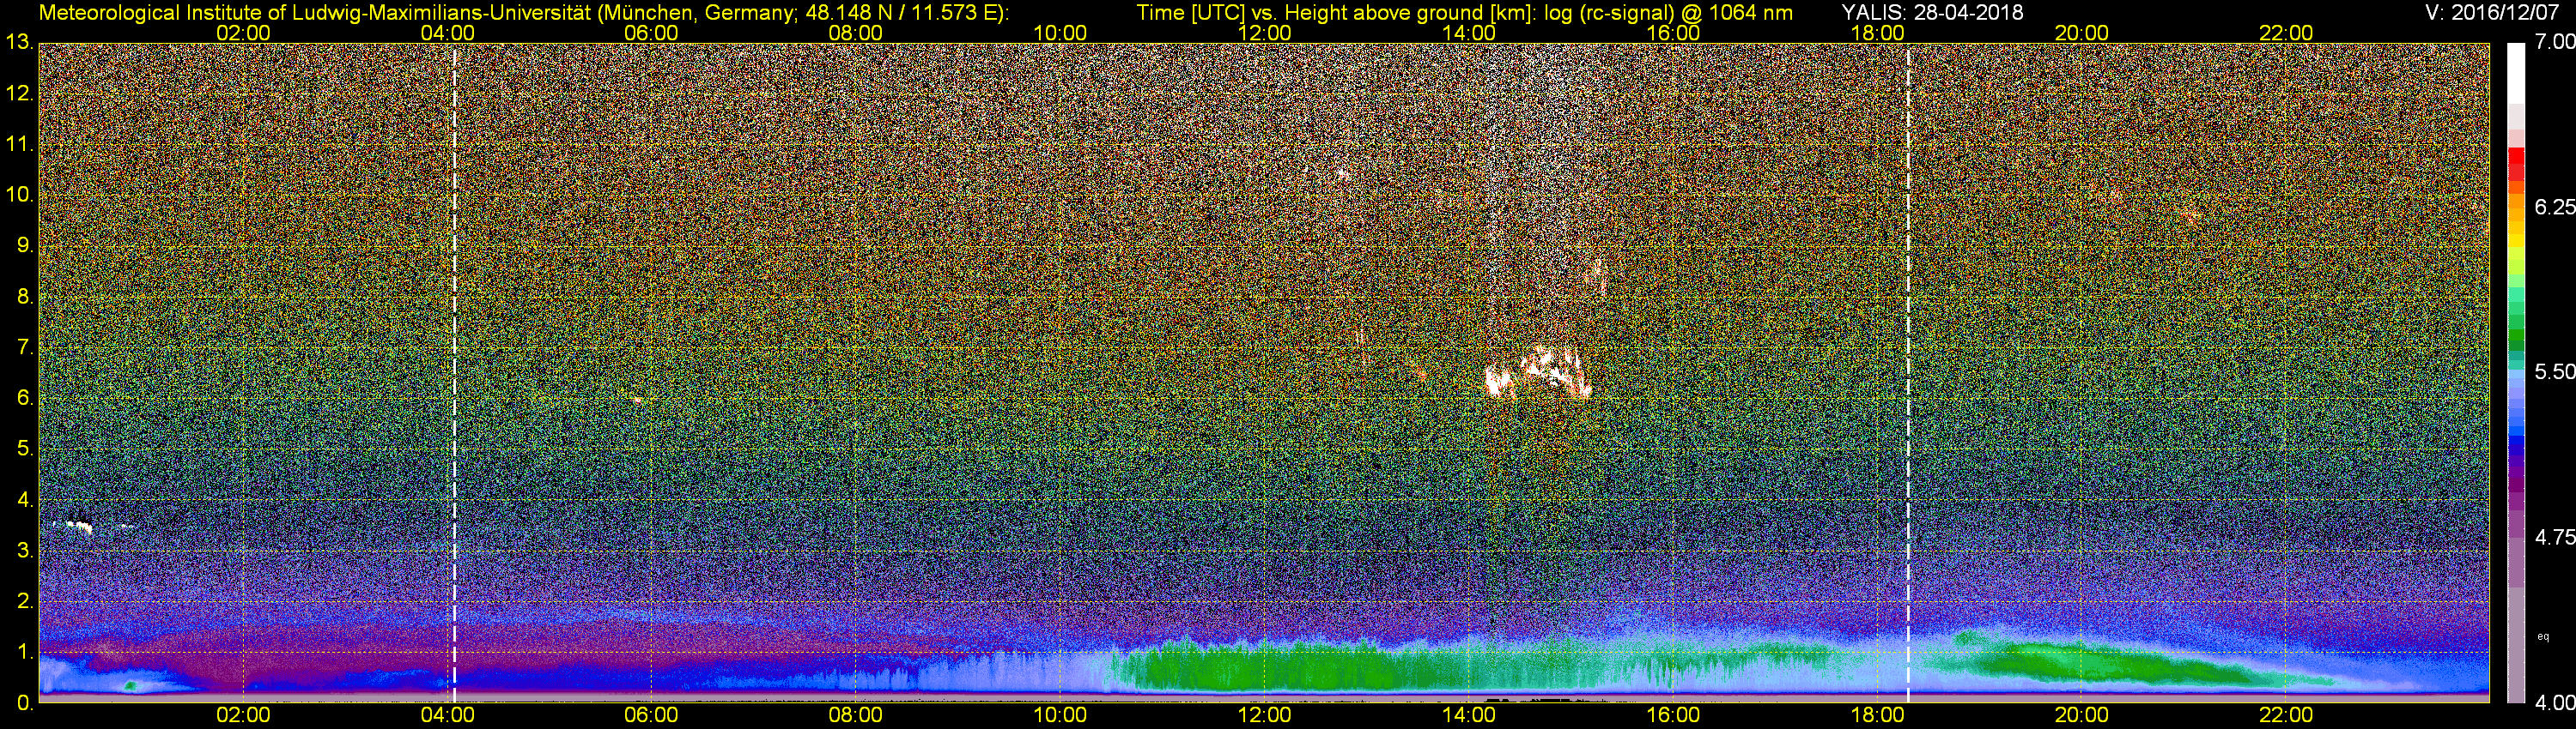Screen dimensions: 2576x729
Task: Click the 5 km height axis label
Action: tap(25, 449)
